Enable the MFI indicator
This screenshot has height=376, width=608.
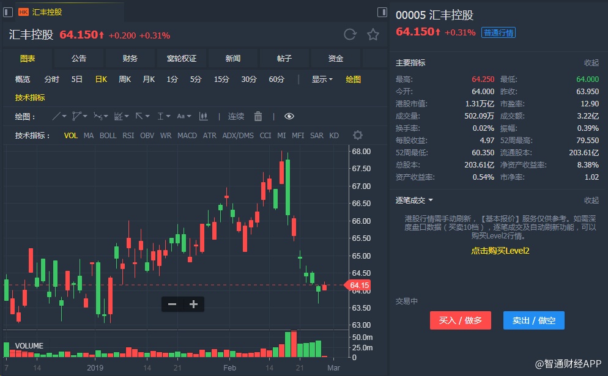(x=298, y=136)
